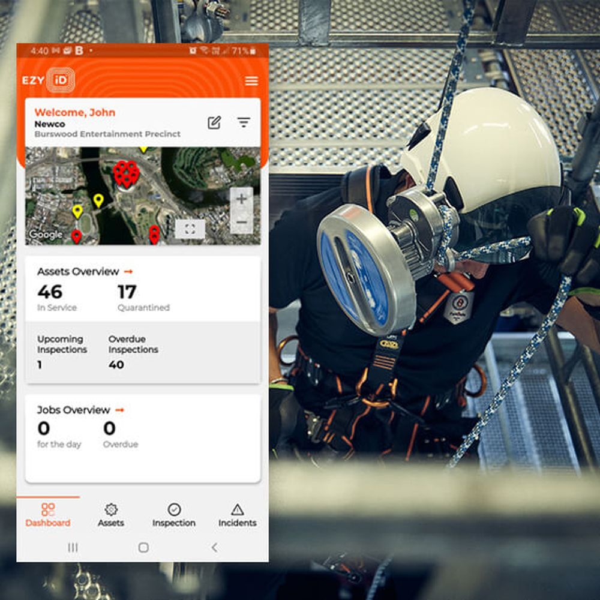Open the hamburger menu

[x=251, y=81]
